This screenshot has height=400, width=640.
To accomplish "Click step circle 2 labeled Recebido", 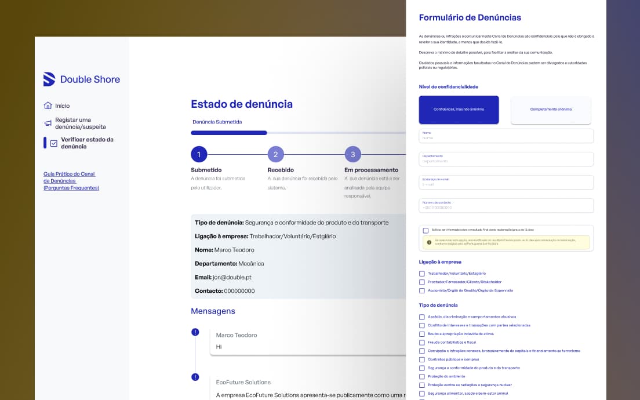I will coord(275,154).
